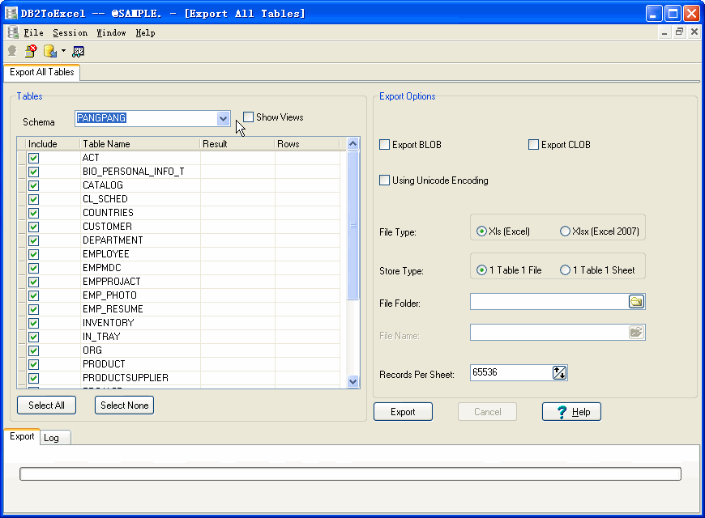Select the Xls (Excel) file type
Image resolution: width=705 pixels, height=518 pixels.
[x=481, y=231]
